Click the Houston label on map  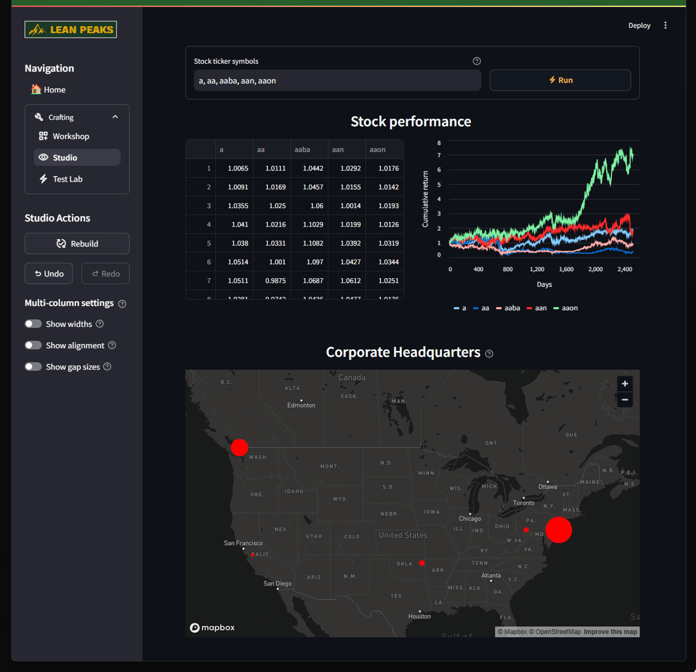tap(419, 616)
